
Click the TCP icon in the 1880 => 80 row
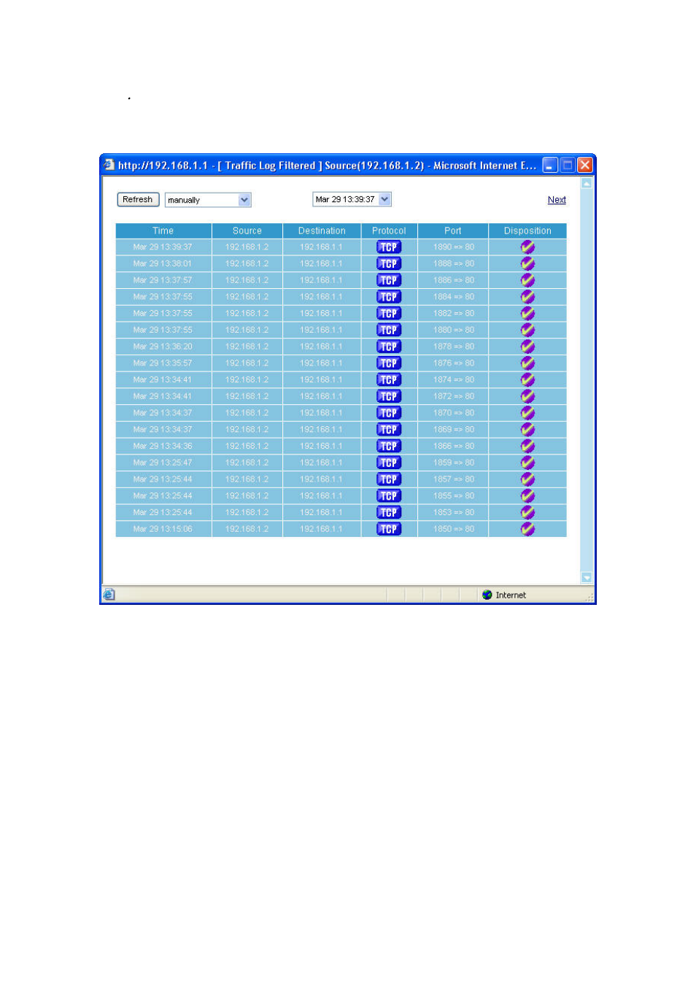pyautogui.click(x=389, y=331)
